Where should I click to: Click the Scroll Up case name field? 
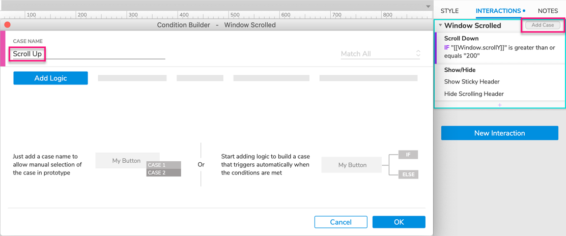[x=89, y=54]
